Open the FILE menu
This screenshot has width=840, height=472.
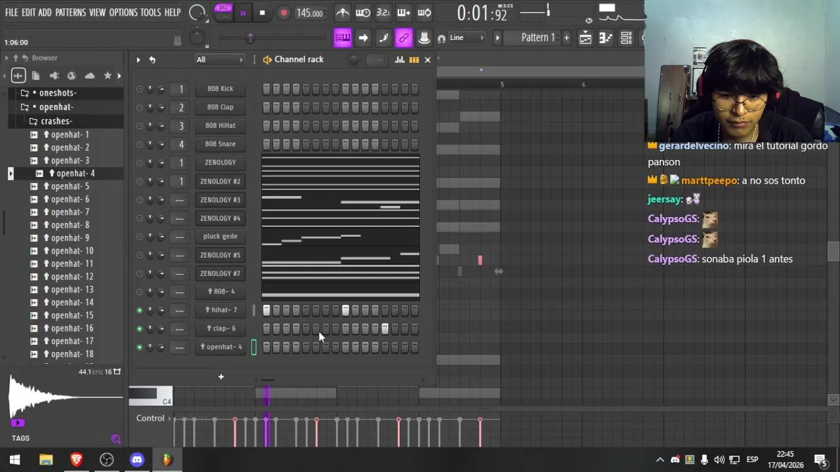[11, 12]
